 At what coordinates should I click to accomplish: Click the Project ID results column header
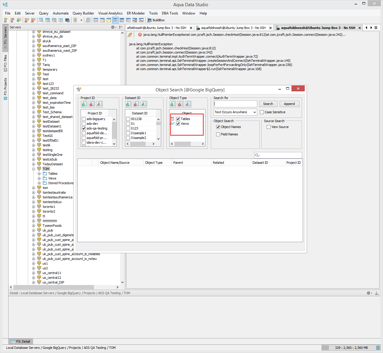tap(294, 163)
